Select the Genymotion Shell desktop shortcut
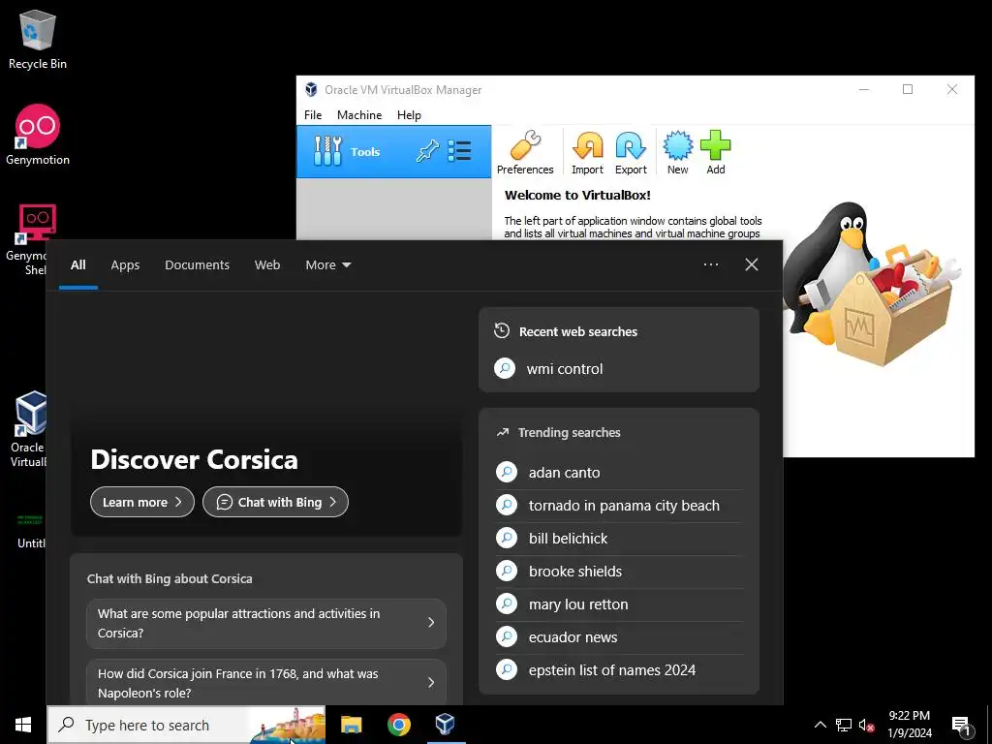The height and width of the screenshot is (744, 992). tap(28, 240)
